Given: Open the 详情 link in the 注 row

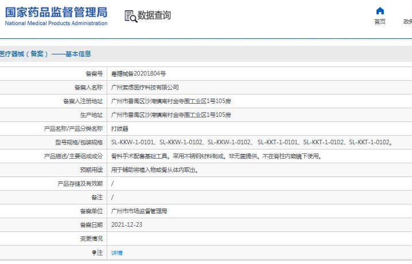Looking at the screenshot, I should coord(116,253).
